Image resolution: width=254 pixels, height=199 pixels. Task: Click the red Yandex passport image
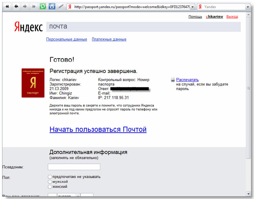point(33,83)
